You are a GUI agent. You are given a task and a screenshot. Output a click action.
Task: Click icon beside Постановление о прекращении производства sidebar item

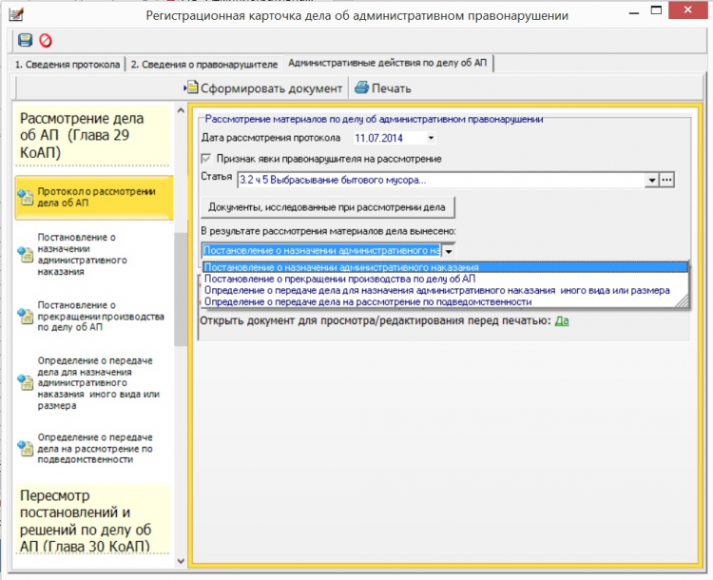(x=25, y=316)
